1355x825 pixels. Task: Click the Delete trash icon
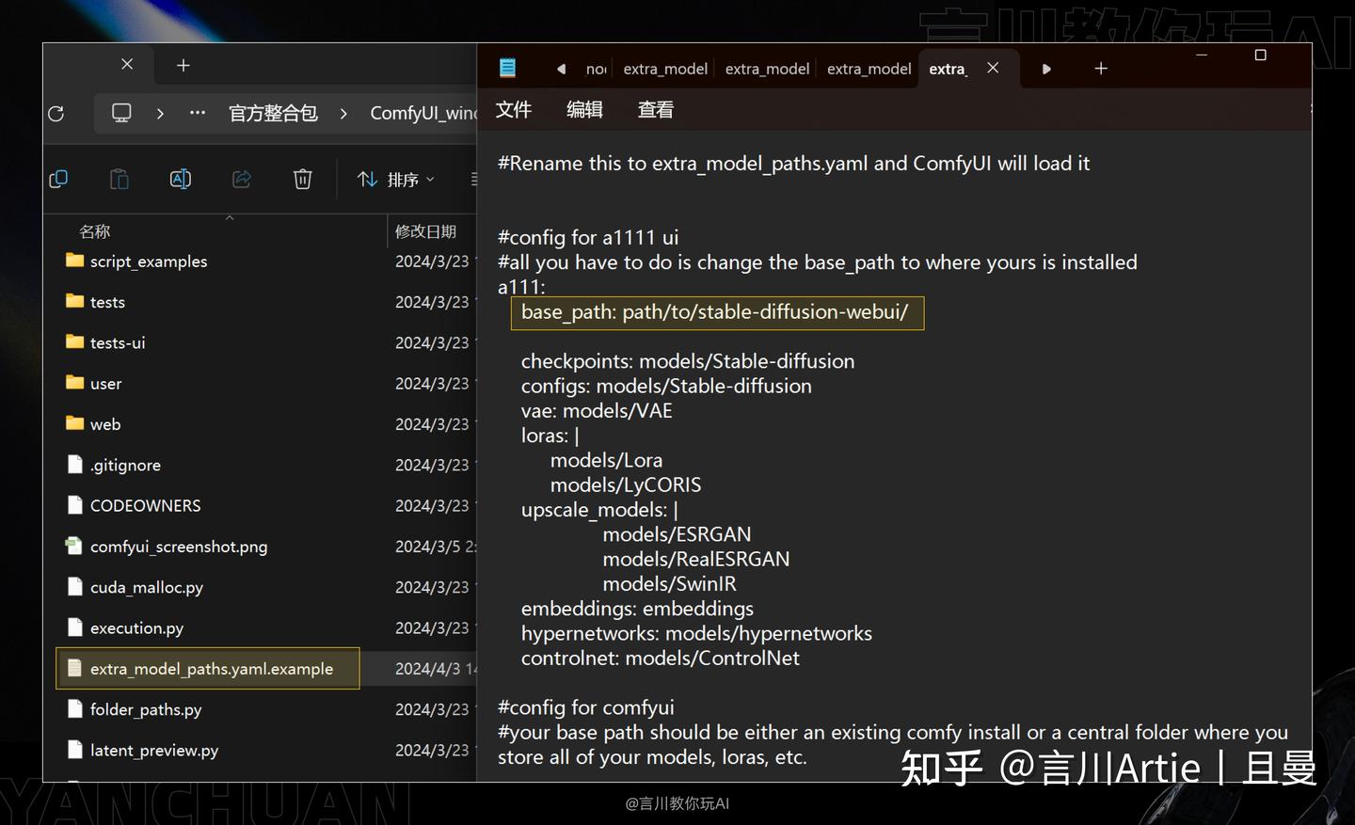(302, 179)
